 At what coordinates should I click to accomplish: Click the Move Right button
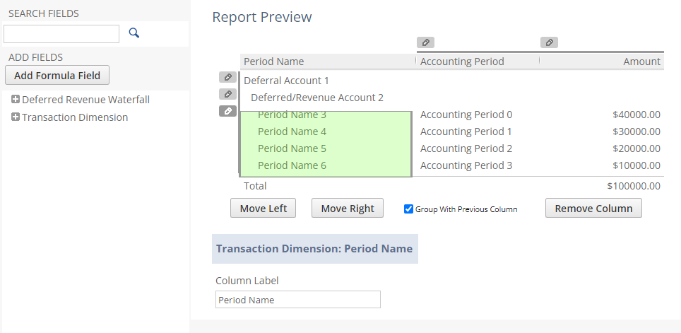(x=348, y=209)
